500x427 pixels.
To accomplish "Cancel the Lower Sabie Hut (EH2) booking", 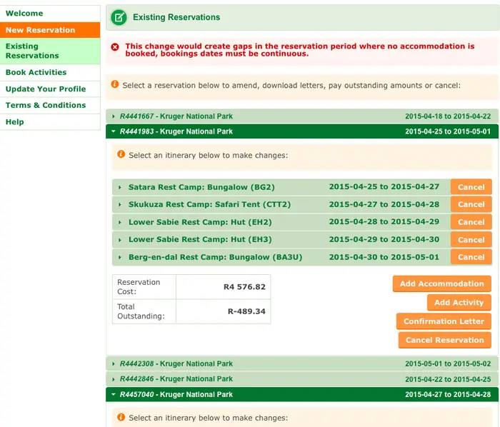I will tap(471, 222).
